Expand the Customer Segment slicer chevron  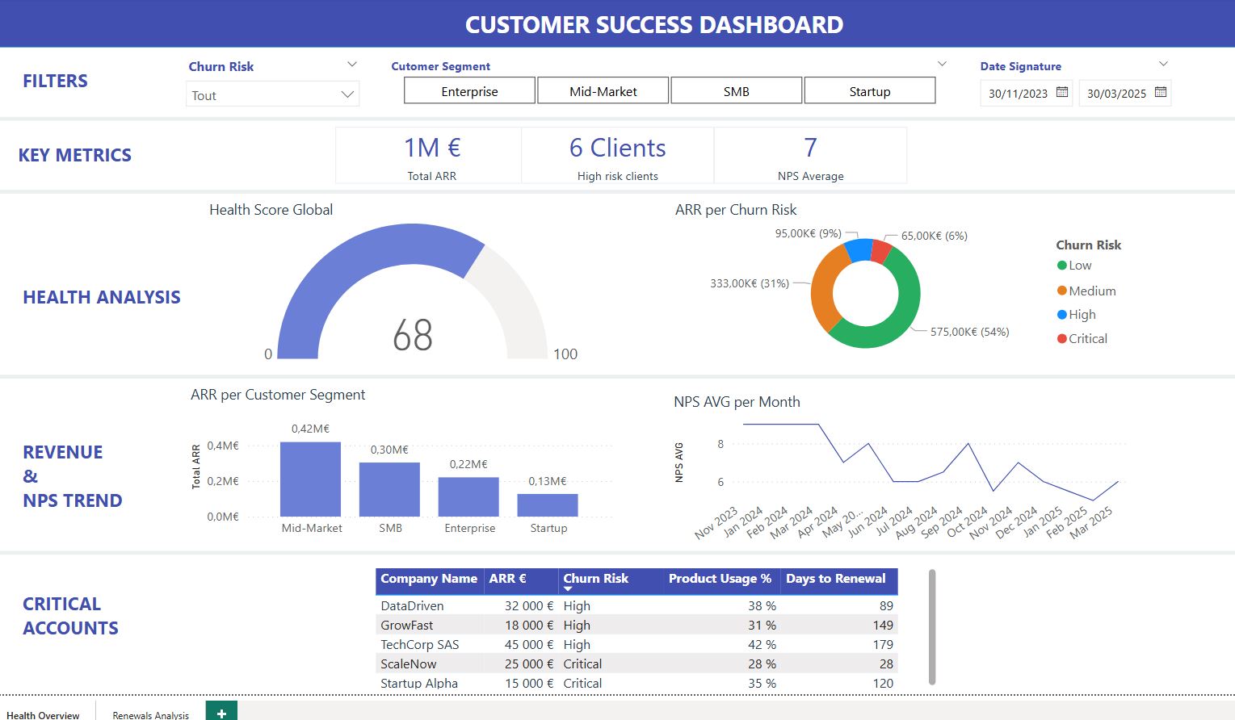click(942, 63)
